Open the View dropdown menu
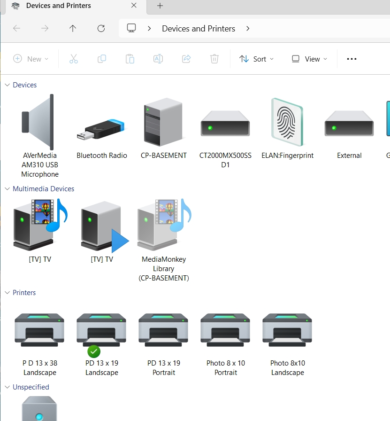390x421 pixels. (310, 59)
